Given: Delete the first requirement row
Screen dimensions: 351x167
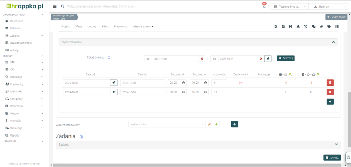Looking at the screenshot, I should coord(330,82).
